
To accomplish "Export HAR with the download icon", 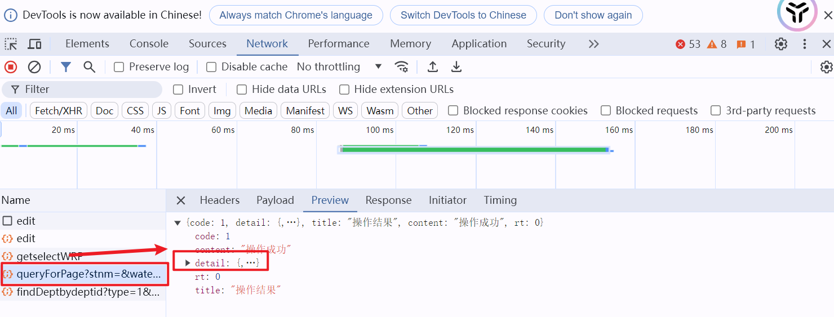I will 456,67.
